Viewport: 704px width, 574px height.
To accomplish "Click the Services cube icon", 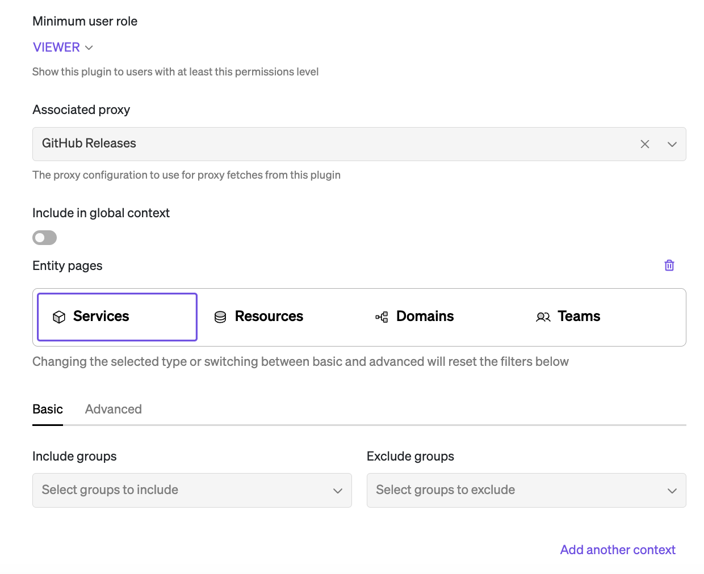I will click(x=59, y=317).
